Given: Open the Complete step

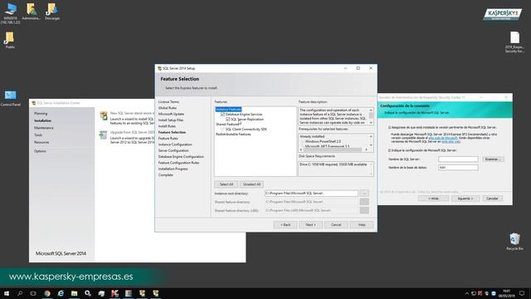Looking at the screenshot, I should click(166, 175).
